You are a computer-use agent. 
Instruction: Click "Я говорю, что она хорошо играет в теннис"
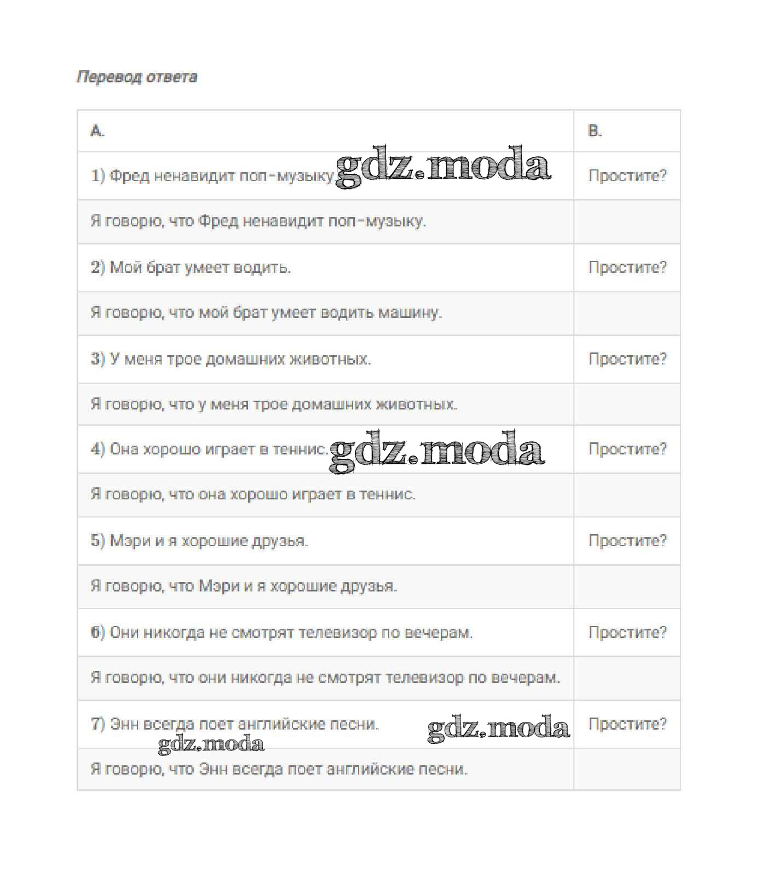253,494
